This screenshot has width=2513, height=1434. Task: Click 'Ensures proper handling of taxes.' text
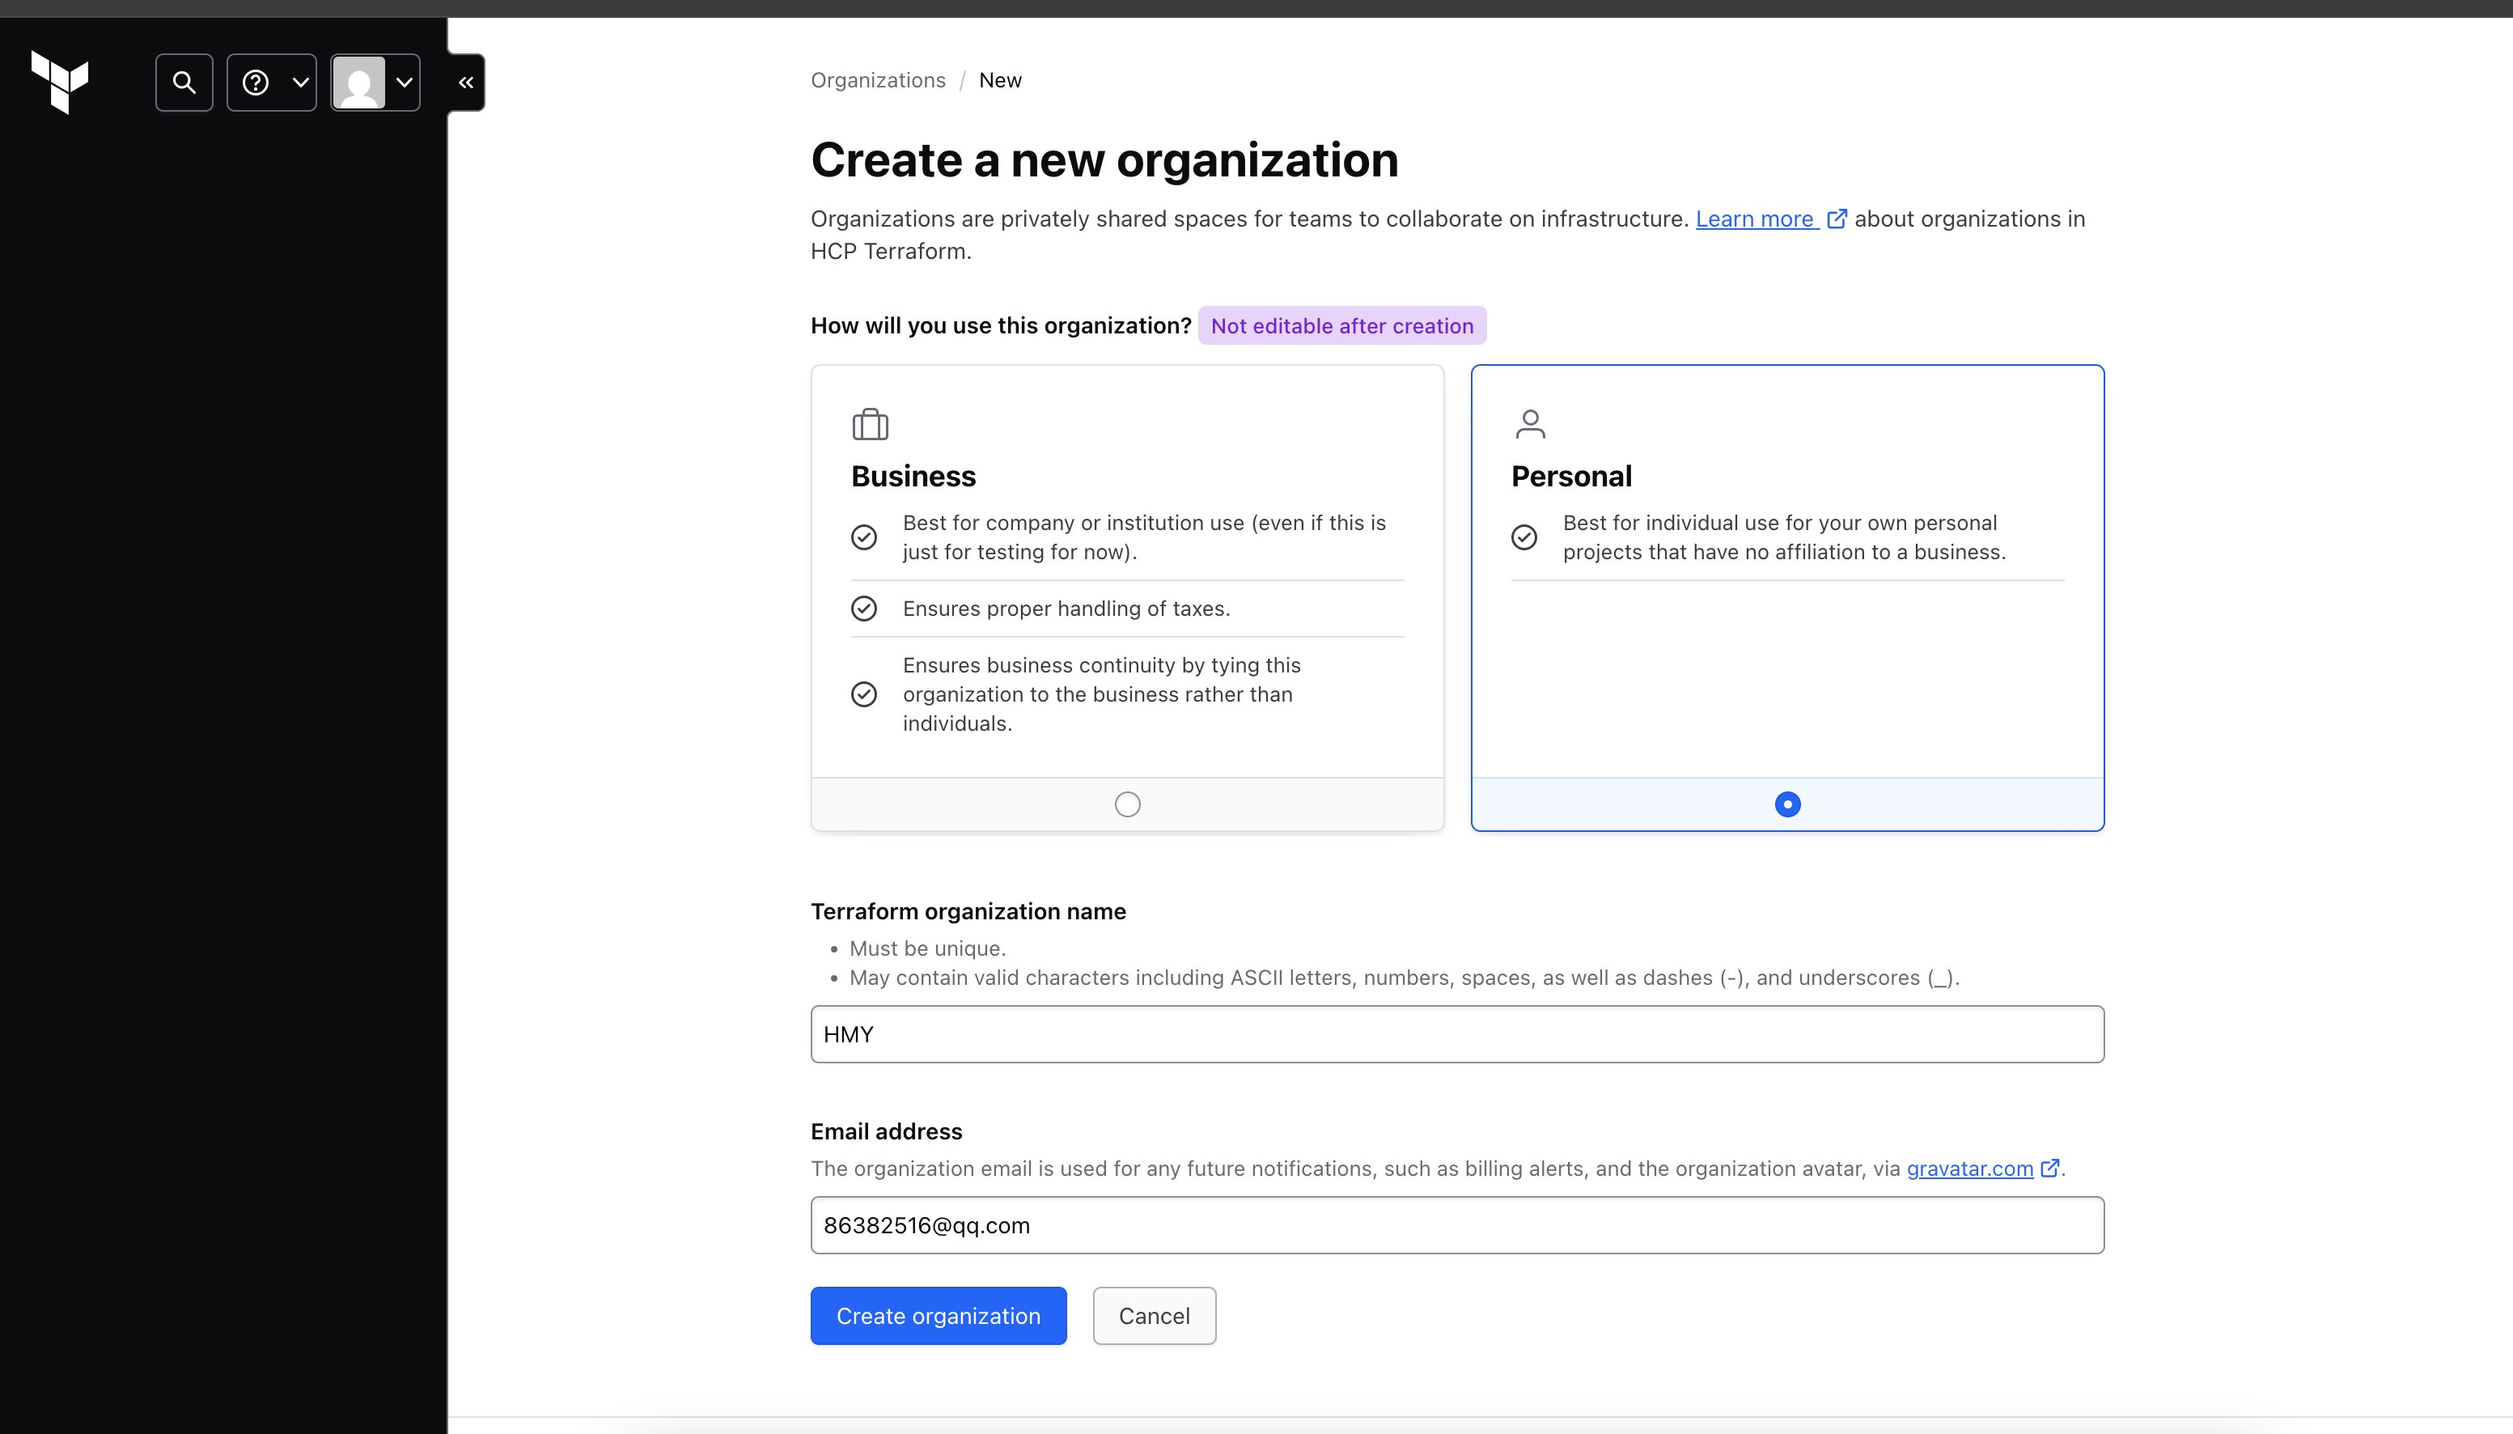point(1066,609)
